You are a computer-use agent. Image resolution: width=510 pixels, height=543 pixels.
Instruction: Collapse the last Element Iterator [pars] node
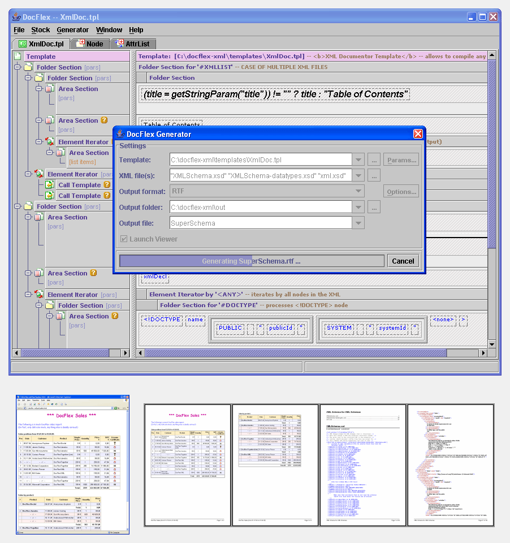coord(28,294)
